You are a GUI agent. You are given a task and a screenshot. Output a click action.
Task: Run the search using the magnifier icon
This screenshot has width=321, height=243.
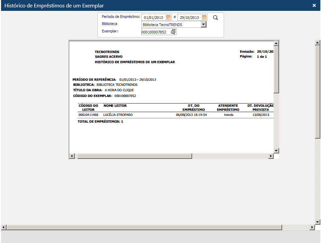click(x=215, y=18)
